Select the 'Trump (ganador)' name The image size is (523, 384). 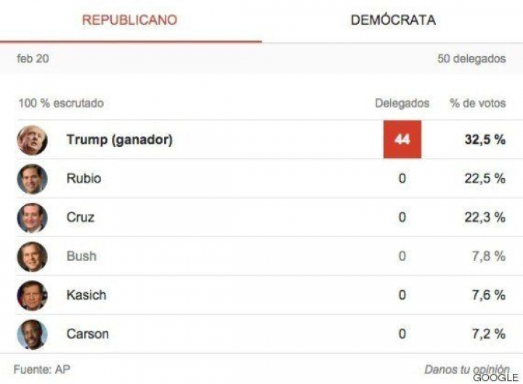pyautogui.click(x=119, y=140)
